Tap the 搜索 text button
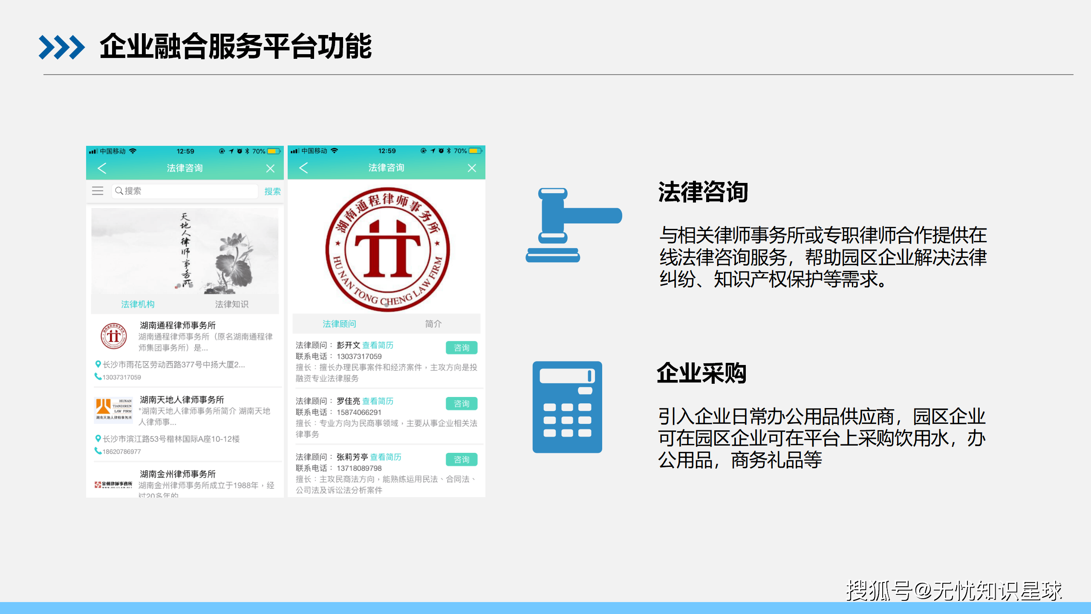The height and width of the screenshot is (614, 1091). point(272,191)
